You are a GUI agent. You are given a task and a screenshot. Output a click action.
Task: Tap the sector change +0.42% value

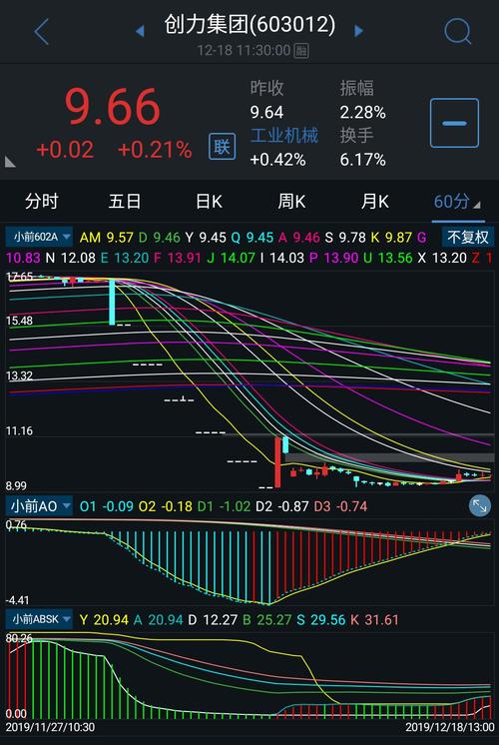coord(277,160)
